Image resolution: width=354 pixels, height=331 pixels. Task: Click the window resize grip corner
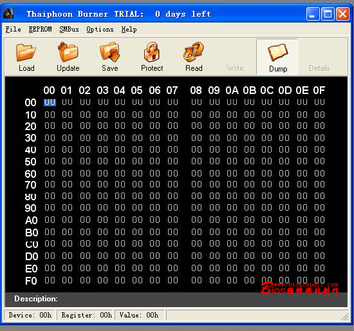click(x=345, y=317)
